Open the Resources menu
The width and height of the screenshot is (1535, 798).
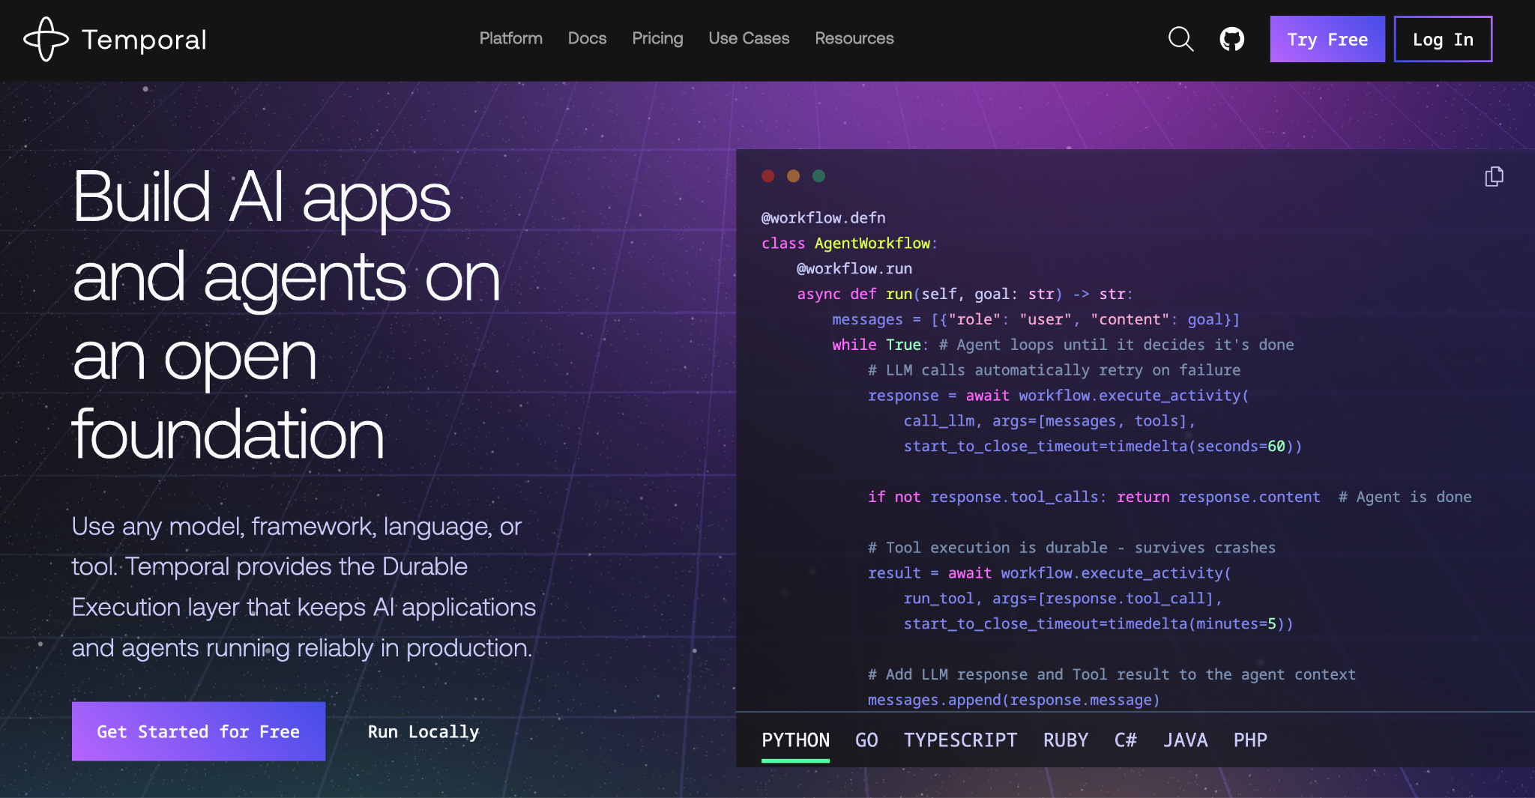854,38
